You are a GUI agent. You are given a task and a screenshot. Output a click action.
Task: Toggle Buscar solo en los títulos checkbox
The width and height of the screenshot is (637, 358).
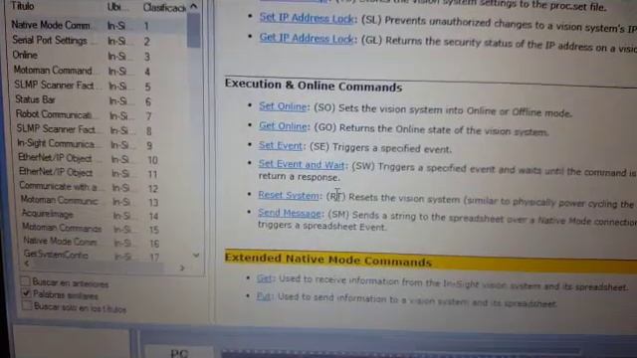(27, 305)
